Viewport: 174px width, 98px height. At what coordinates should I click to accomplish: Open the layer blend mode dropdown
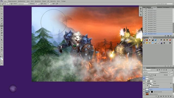(151, 72)
